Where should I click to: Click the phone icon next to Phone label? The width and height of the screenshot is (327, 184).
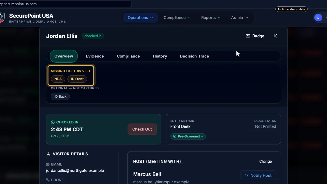click(48, 180)
